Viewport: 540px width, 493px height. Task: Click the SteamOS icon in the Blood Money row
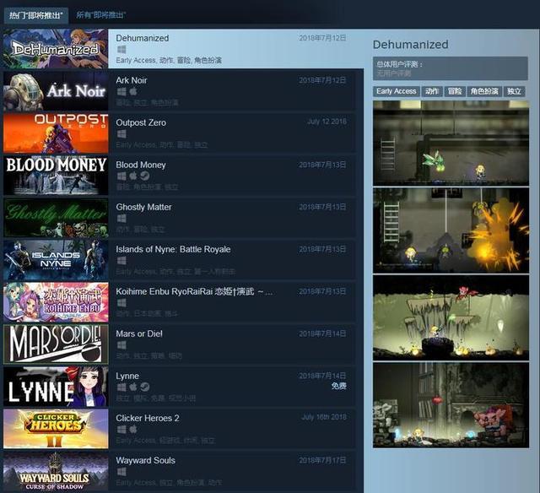[x=145, y=176]
